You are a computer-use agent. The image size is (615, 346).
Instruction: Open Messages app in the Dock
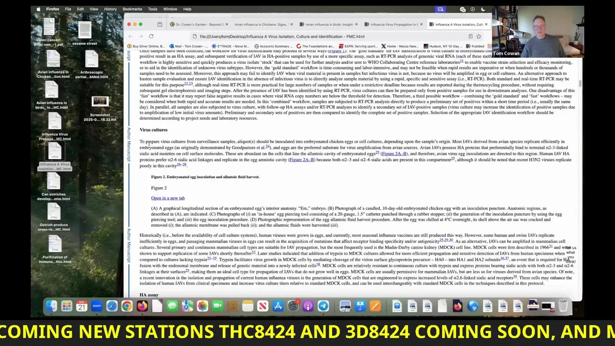coord(172,306)
